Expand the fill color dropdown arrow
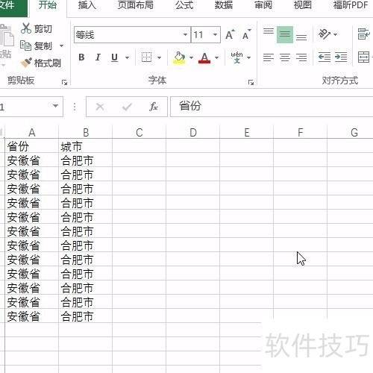The width and height of the screenshot is (373, 373). 191,57
